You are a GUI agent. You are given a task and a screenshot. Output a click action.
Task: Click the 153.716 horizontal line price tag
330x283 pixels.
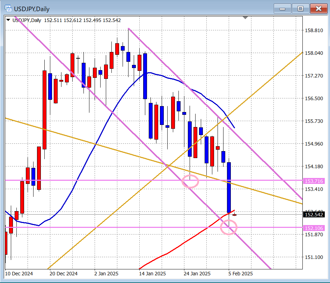(x=314, y=181)
